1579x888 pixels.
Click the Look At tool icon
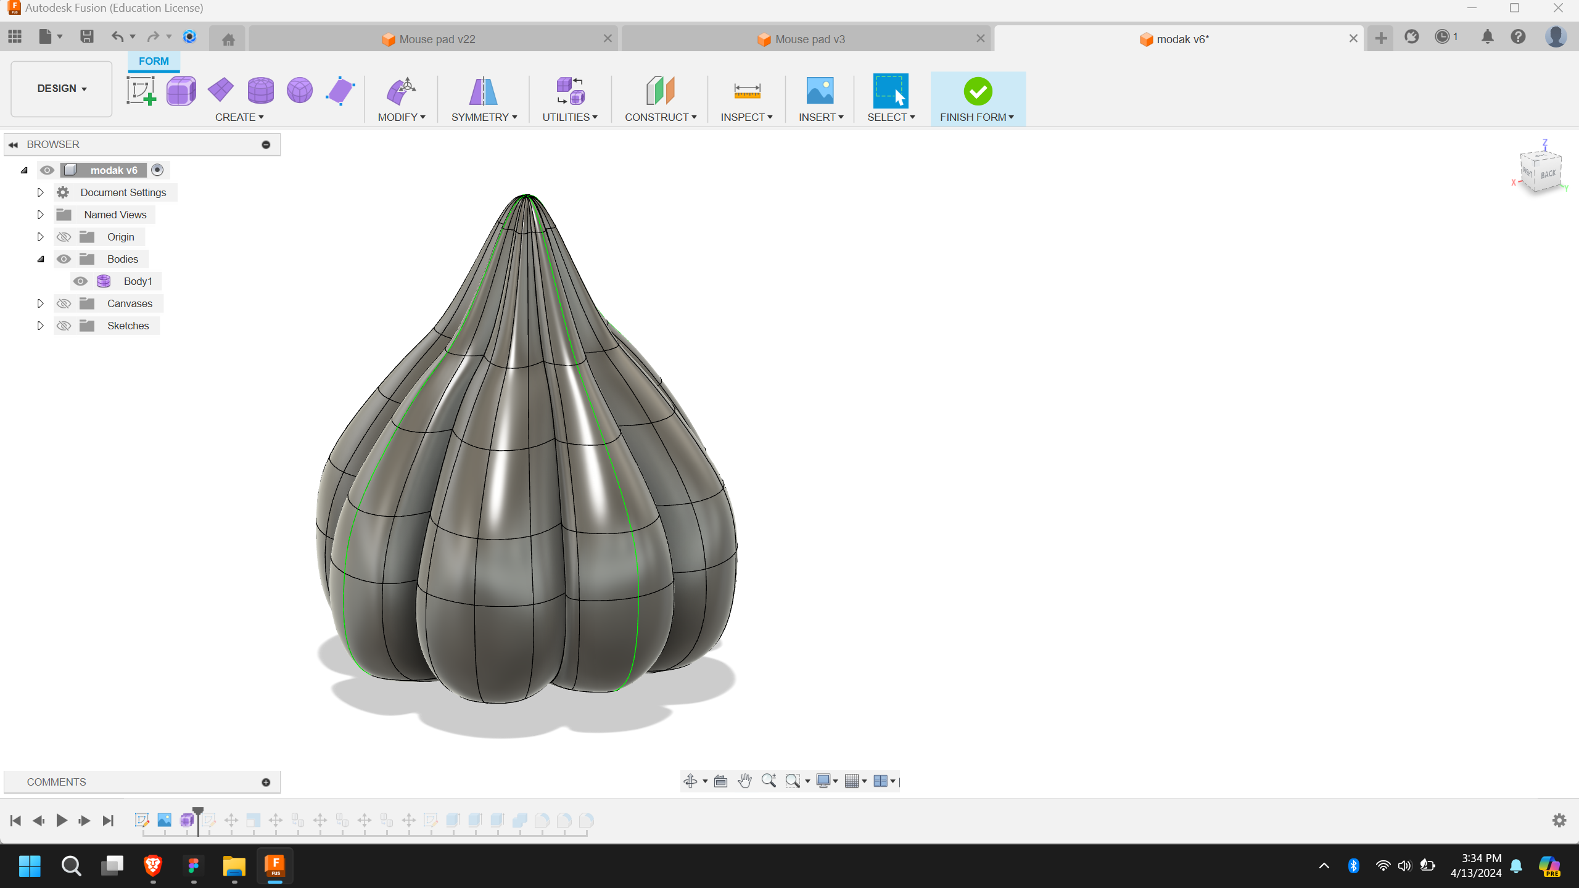720,781
